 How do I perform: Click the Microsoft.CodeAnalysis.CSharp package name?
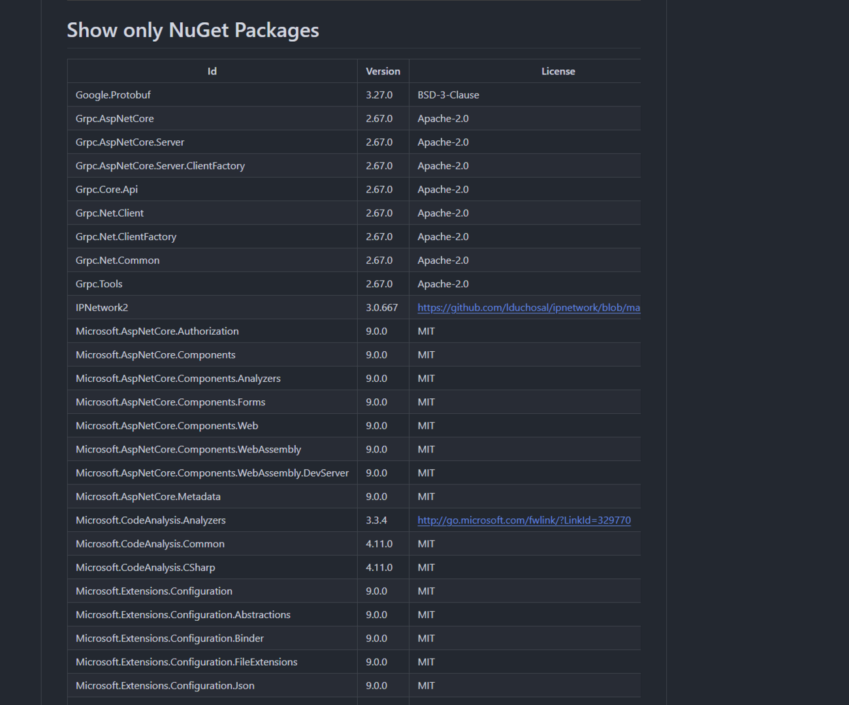click(x=145, y=567)
